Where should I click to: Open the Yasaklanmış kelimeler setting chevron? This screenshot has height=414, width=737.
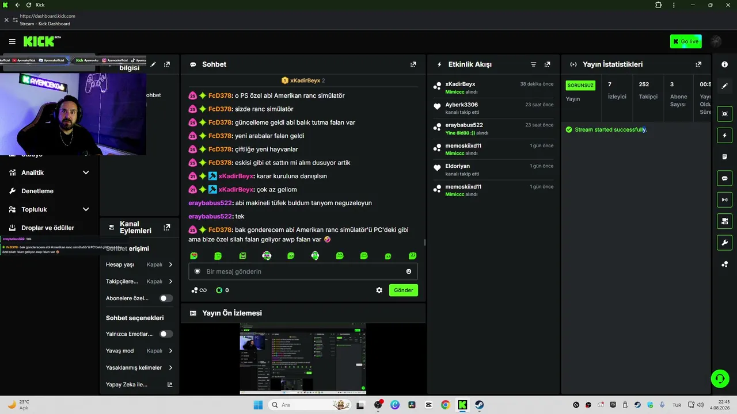[x=170, y=367]
